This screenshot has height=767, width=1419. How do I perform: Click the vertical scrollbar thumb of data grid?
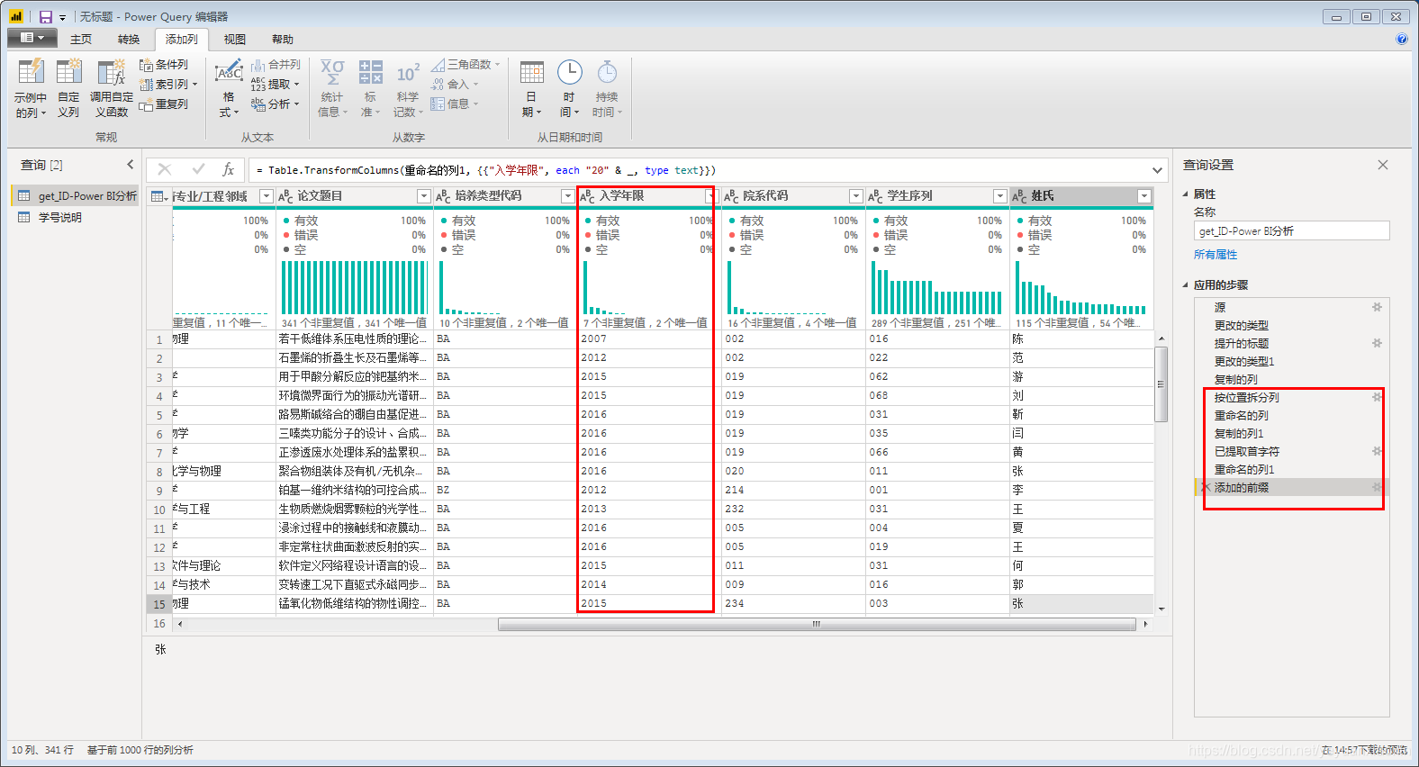pyautogui.click(x=1161, y=384)
